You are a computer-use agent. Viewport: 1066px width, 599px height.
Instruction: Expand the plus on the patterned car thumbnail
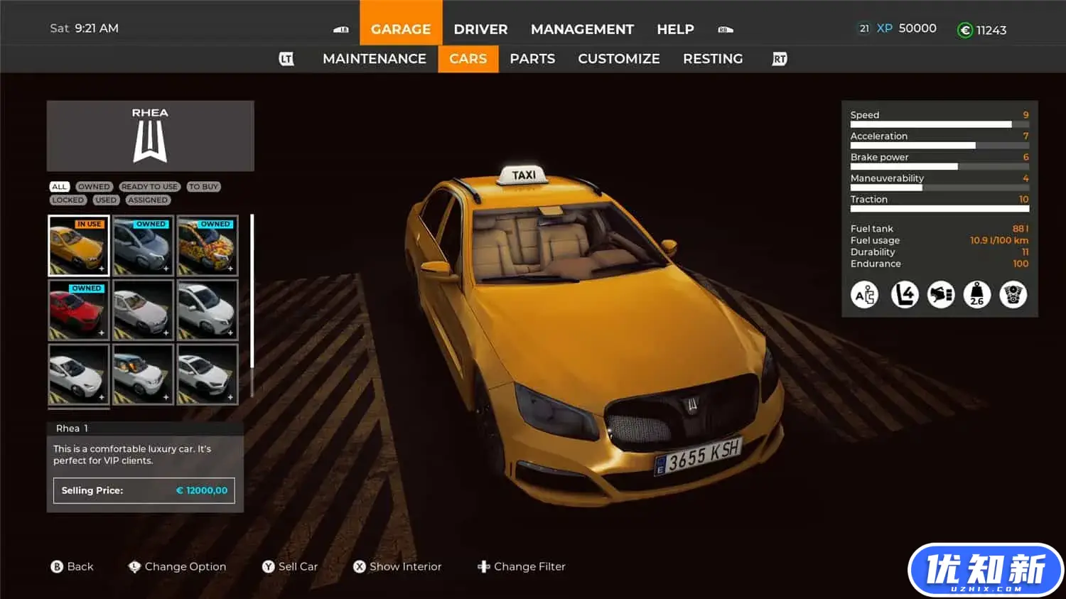point(230,269)
